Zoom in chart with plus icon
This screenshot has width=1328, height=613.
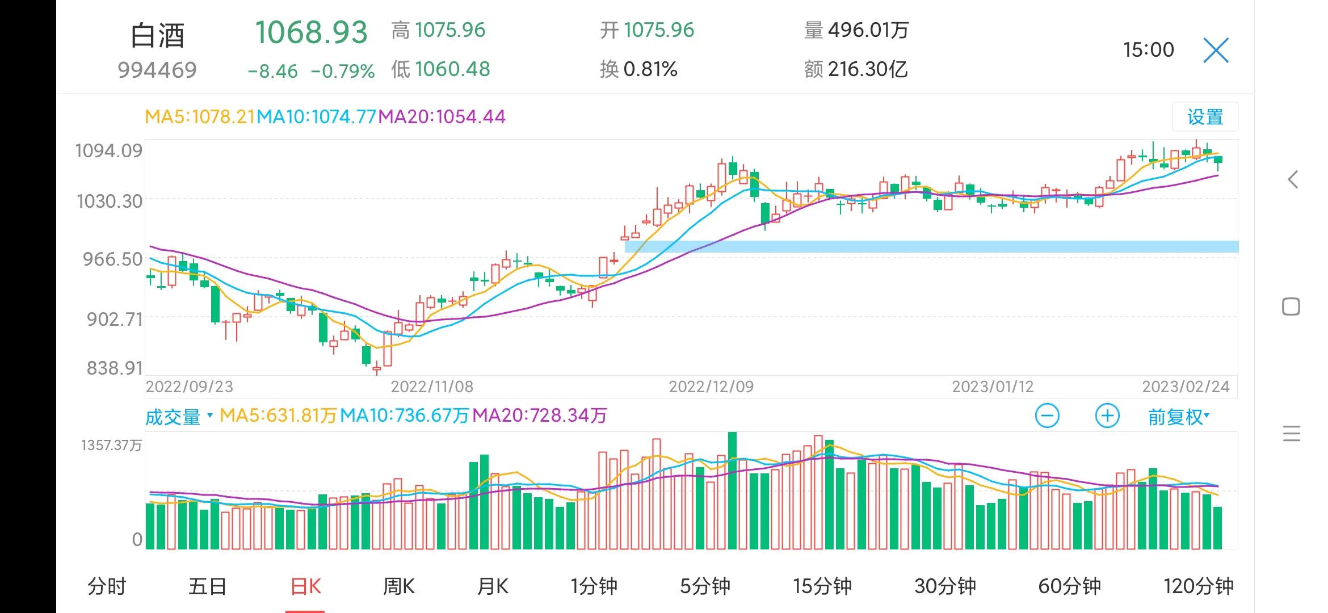(x=1107, y=416)
